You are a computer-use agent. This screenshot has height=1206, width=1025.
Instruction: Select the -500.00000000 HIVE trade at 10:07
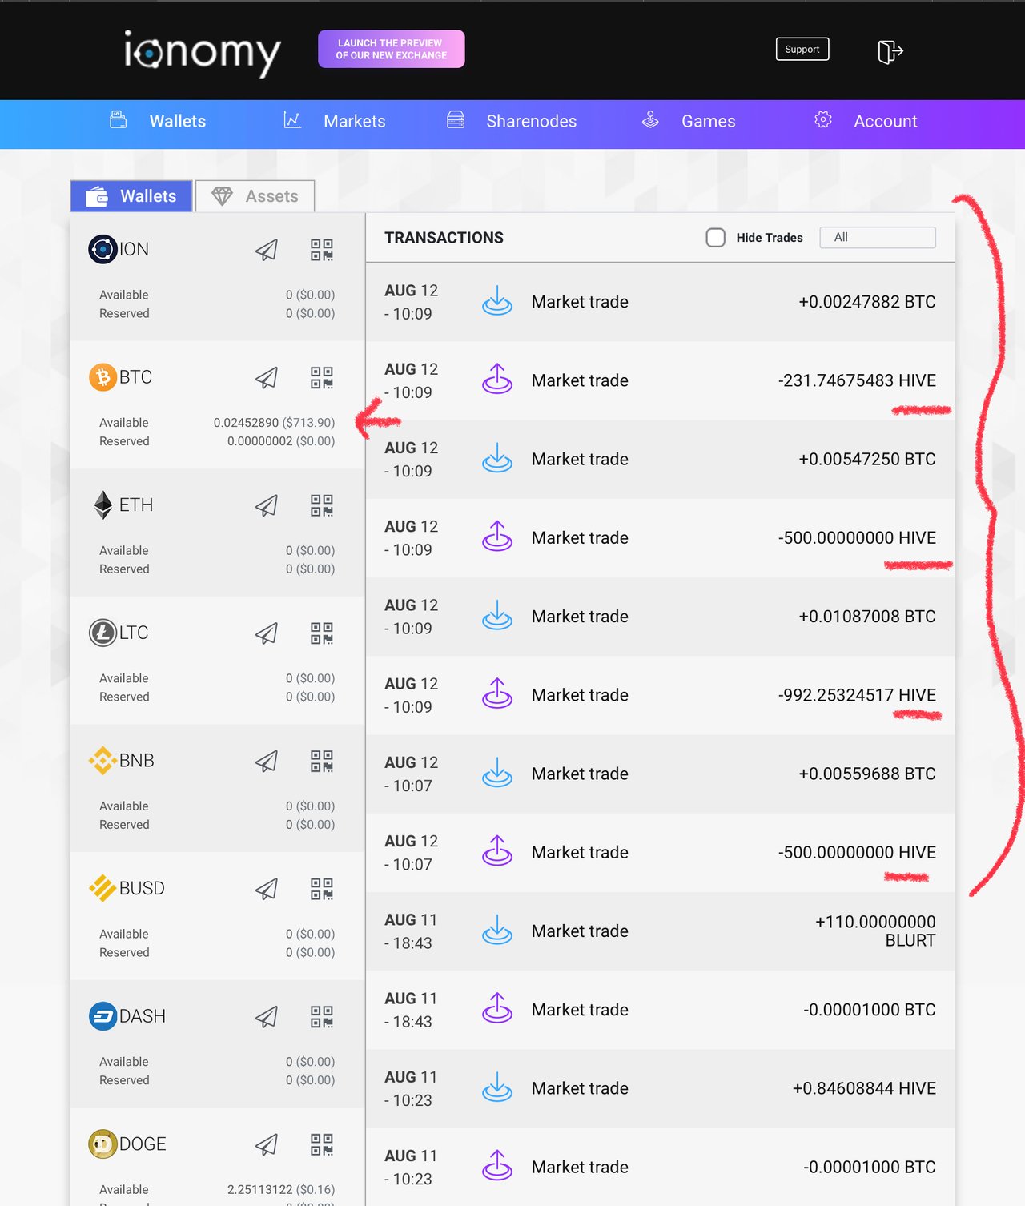pyautogui.click(x=661, y=853)
